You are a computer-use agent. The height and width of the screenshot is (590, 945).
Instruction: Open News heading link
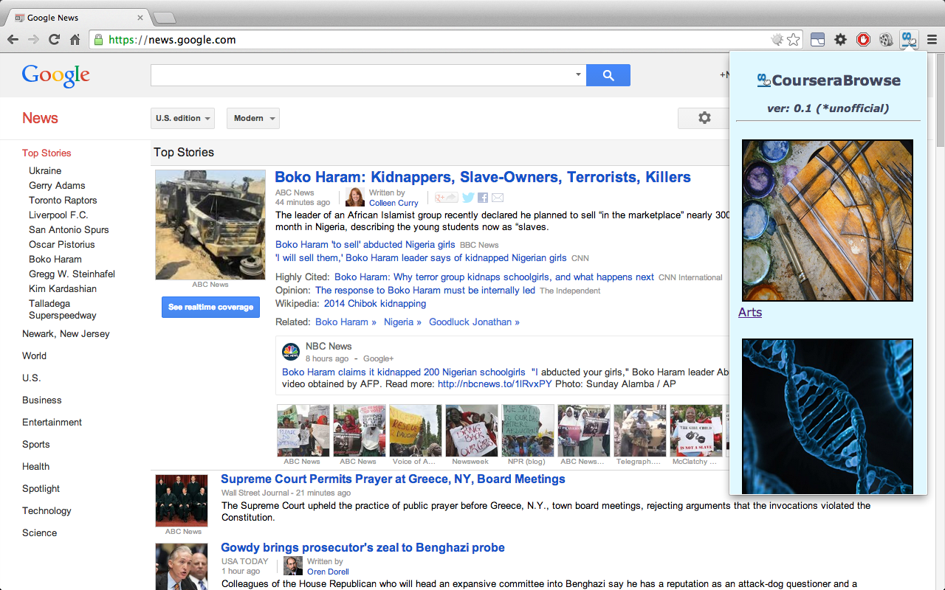click(40, 118)
